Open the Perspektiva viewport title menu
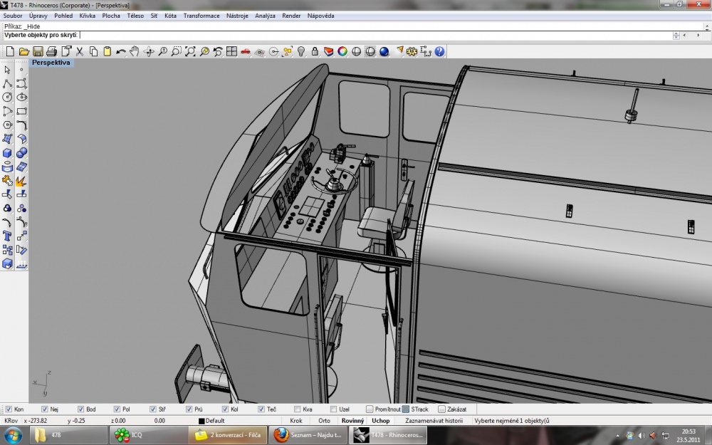This screenshot has height=445, width=712. [51, 63]
